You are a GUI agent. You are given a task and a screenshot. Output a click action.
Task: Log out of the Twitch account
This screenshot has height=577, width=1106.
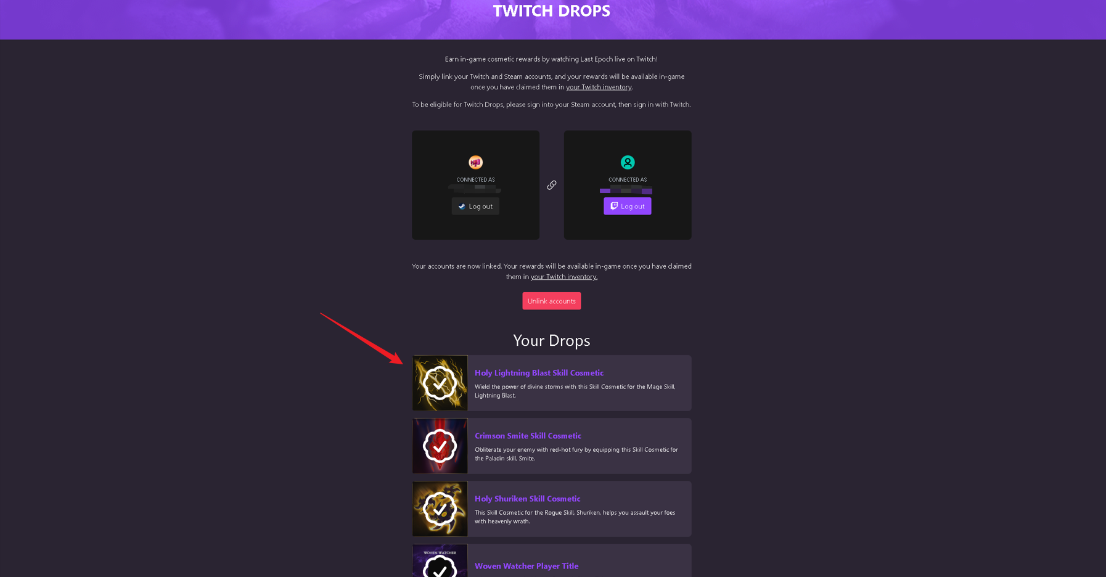click(628, 206)
